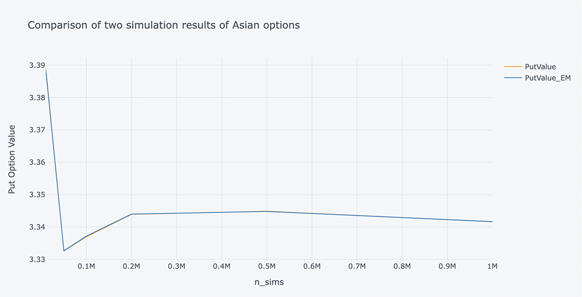Click the n_sims x-axis title
This screenshot has width=582, height=297.
(269, 282)
